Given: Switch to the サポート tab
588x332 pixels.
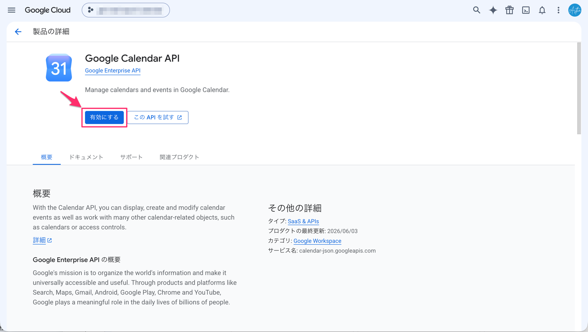Looking at the screenshot, I should click(131, 157).
